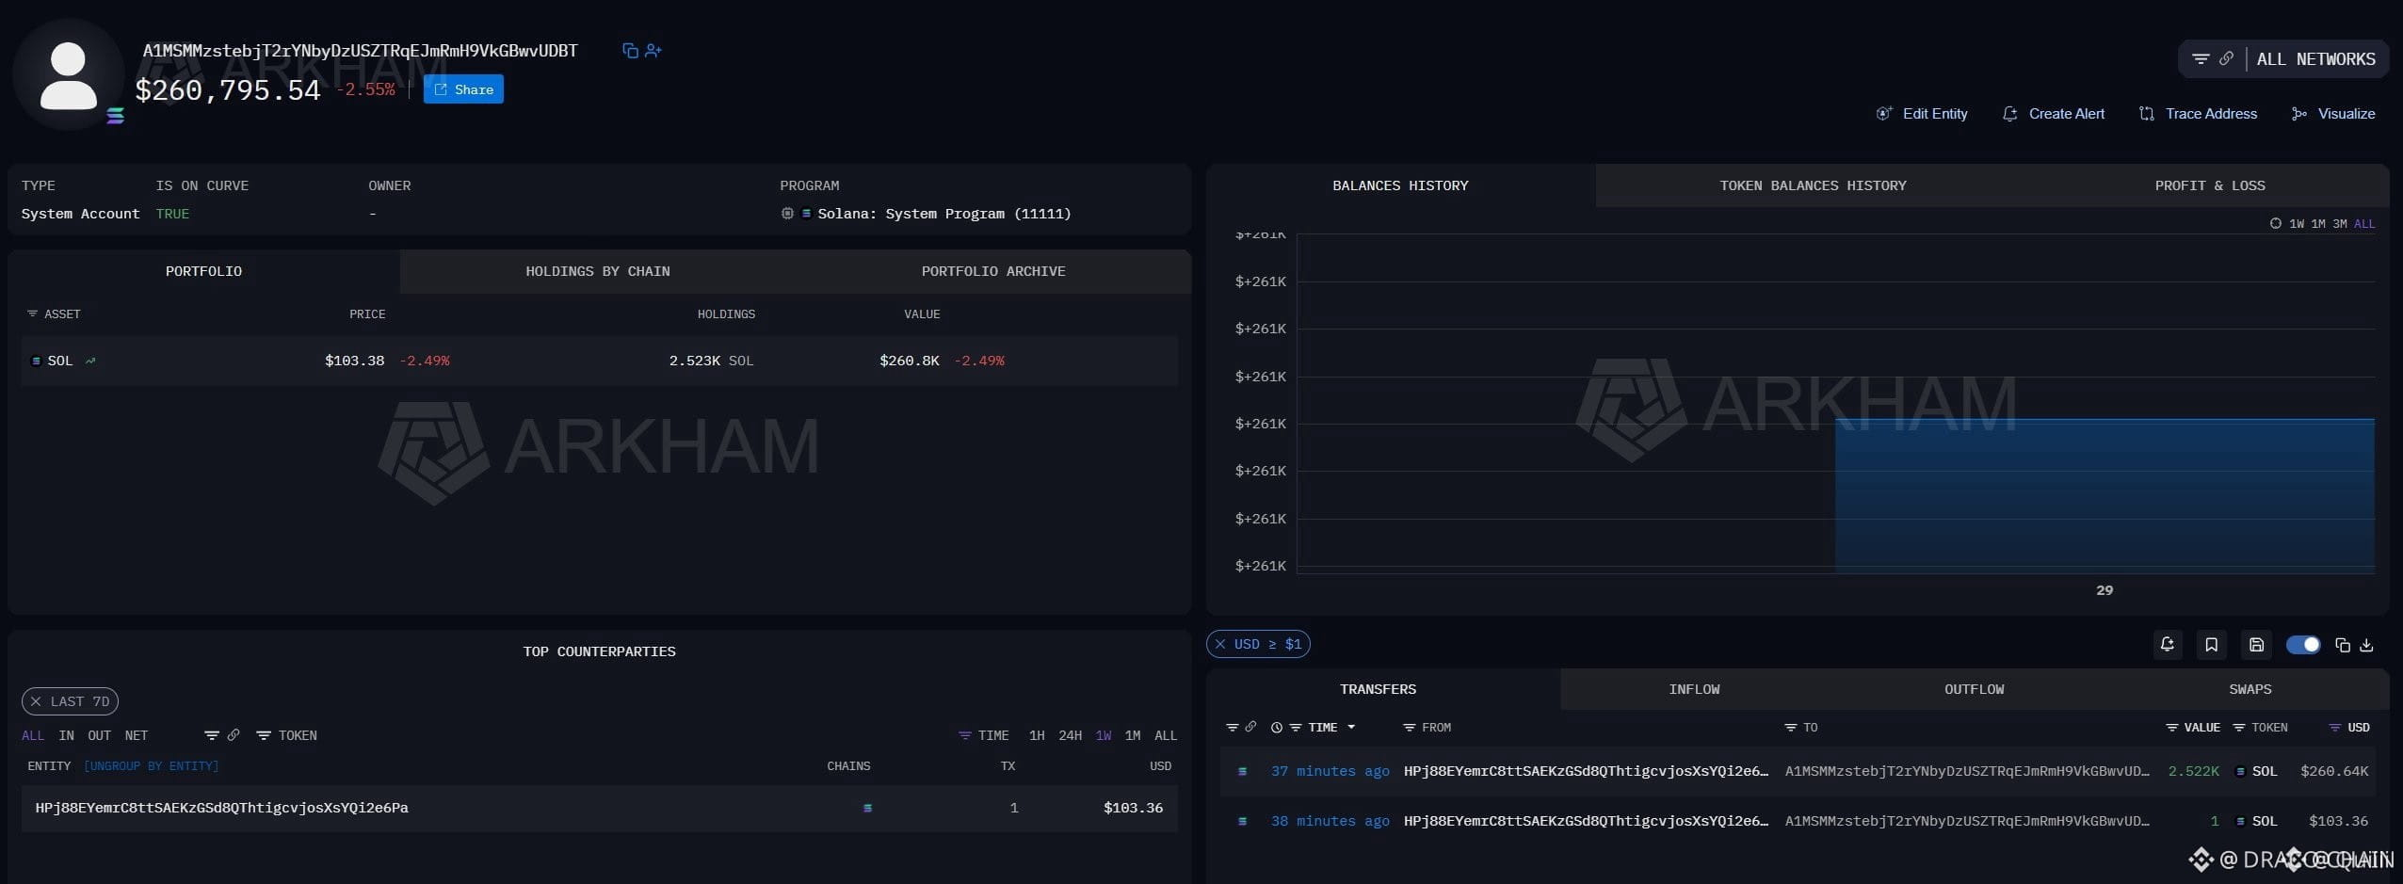Click the save icon above transfers
The height and width of the screenshot is (884, 2403).
click(2256, 645)
